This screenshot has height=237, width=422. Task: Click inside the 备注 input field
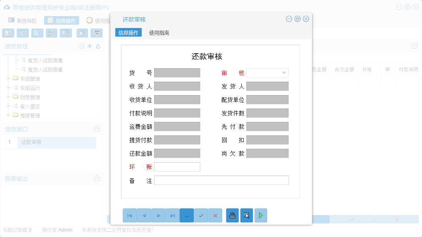(x=221, y=180)
